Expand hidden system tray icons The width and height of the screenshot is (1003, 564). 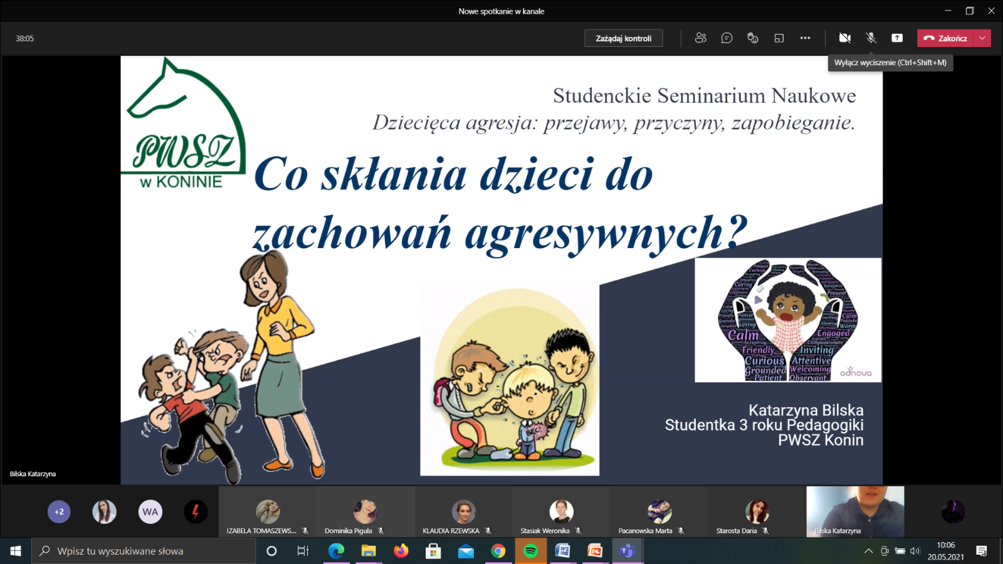click(x=868, y=551)
